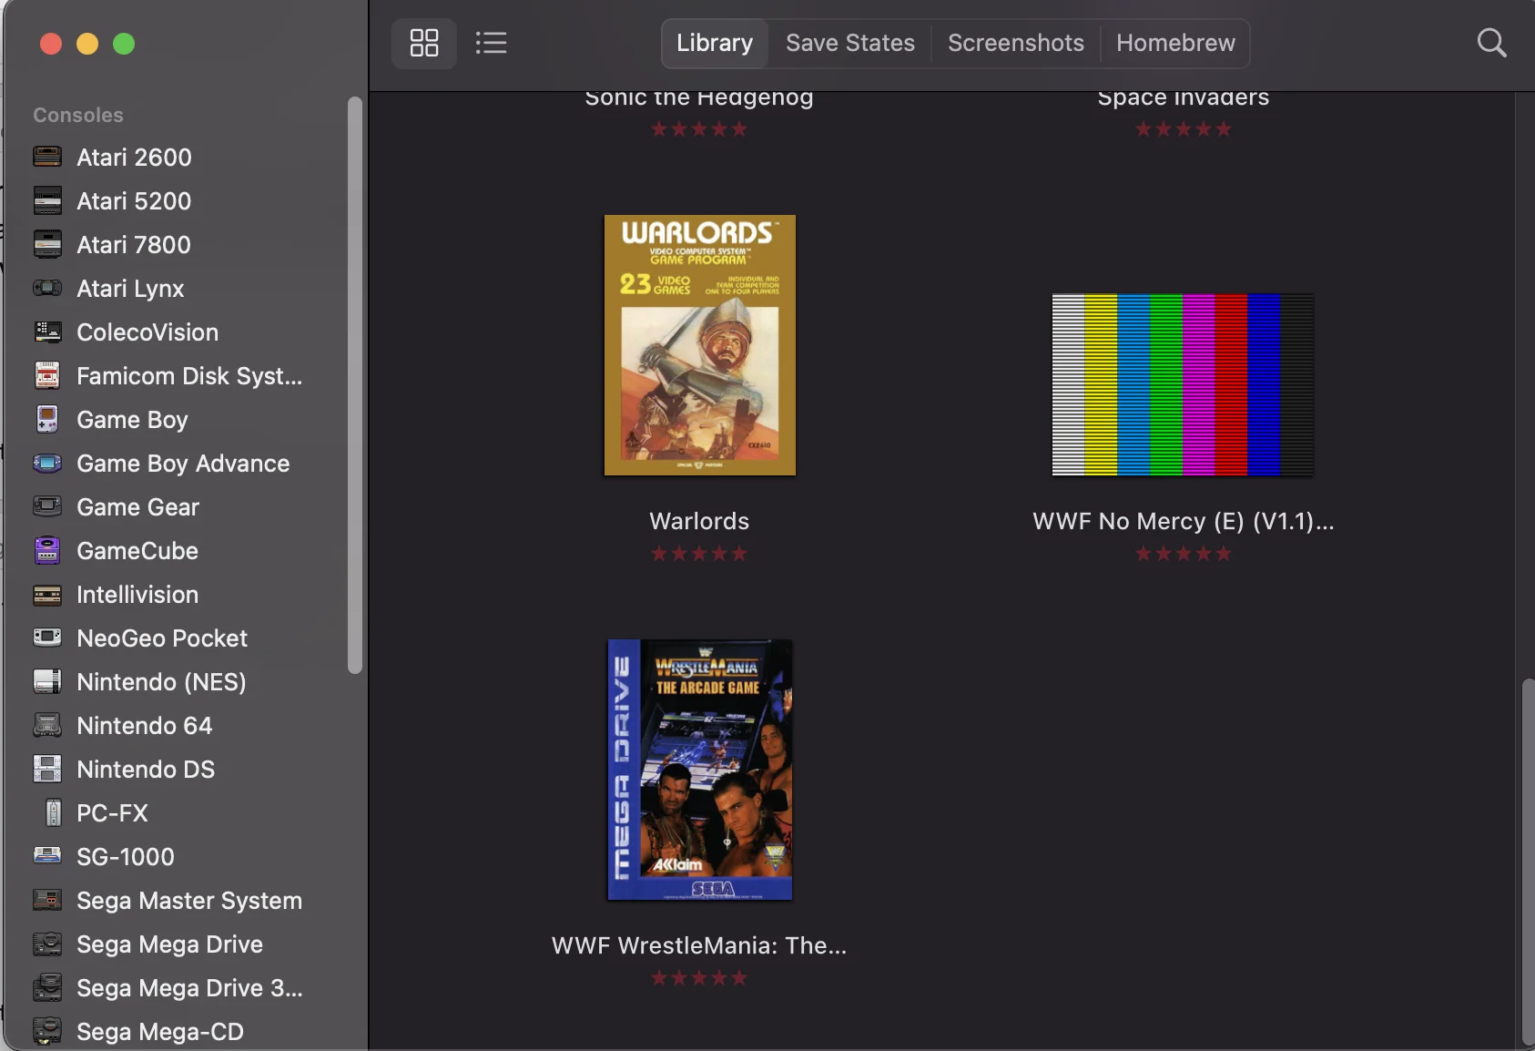
Task: Click the Atari Lynx handheld icon
Action: (x=47, y=288)
